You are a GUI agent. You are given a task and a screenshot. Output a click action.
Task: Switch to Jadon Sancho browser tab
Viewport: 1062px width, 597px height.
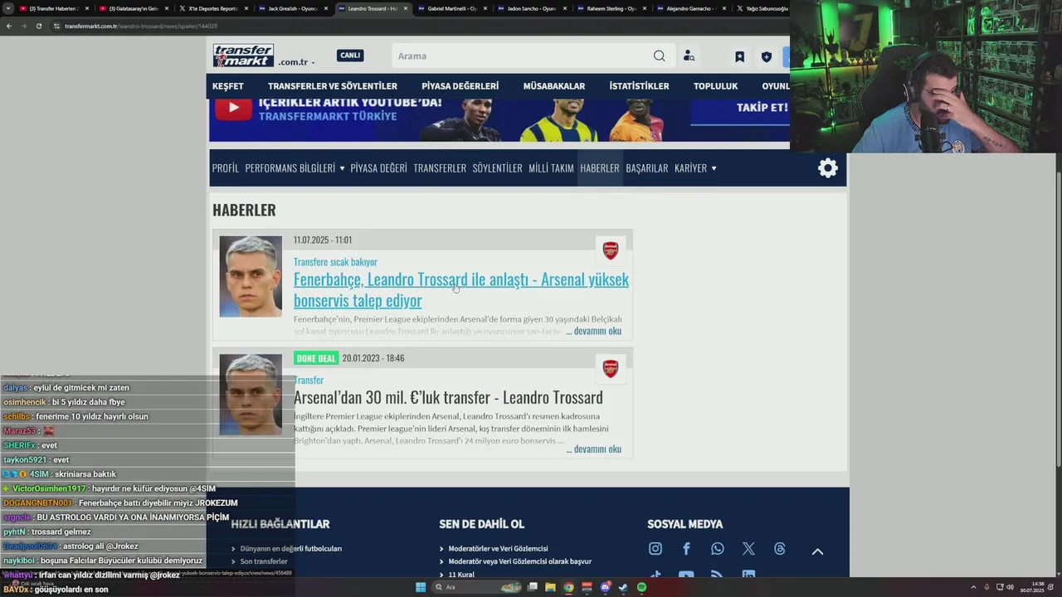point(531,8)
